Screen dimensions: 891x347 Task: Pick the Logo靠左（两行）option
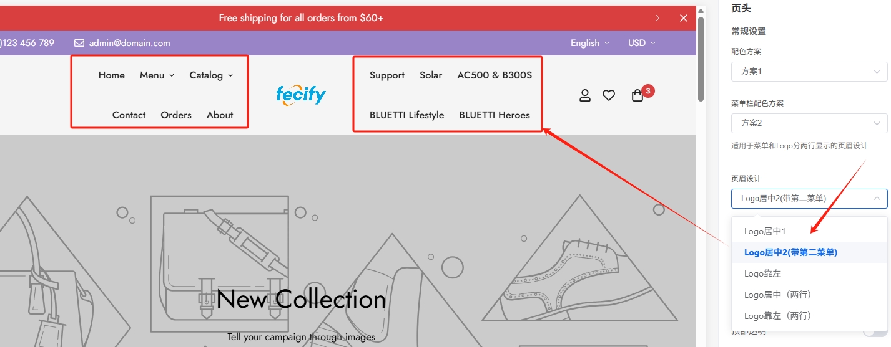[777, 316]
